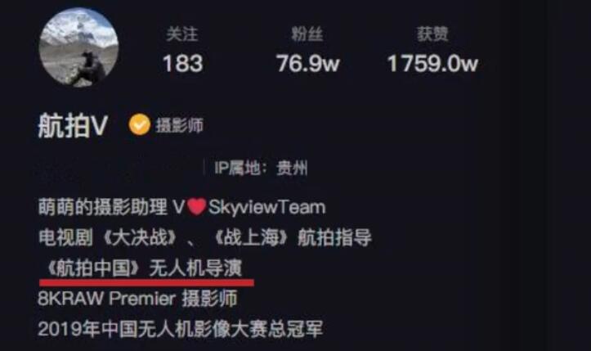
Task: Click the 8KRAW Premier 摄影师 line
Action: (137, 299)
